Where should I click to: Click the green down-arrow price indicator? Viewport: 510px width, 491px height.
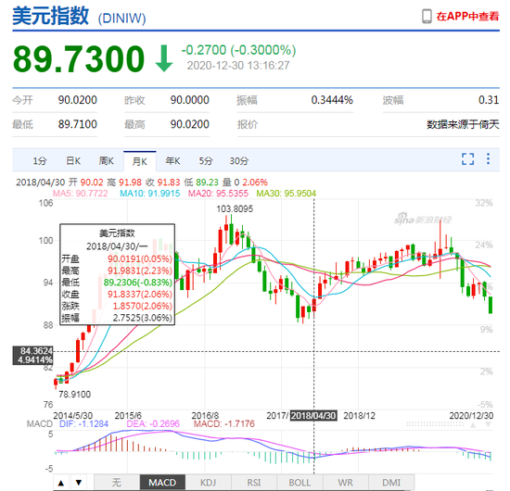coord(163,58)
